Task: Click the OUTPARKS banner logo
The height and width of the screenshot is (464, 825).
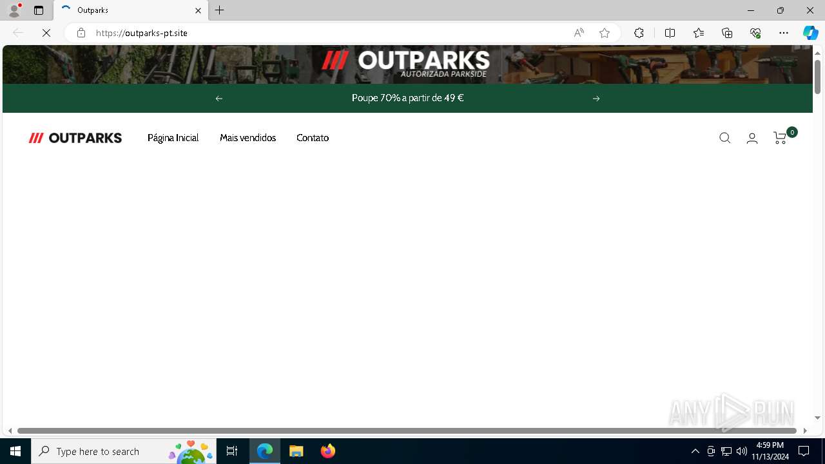Action: click(406, 63)
